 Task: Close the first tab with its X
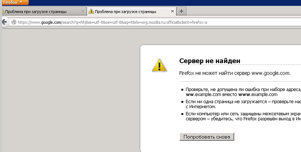click(83, 11)
